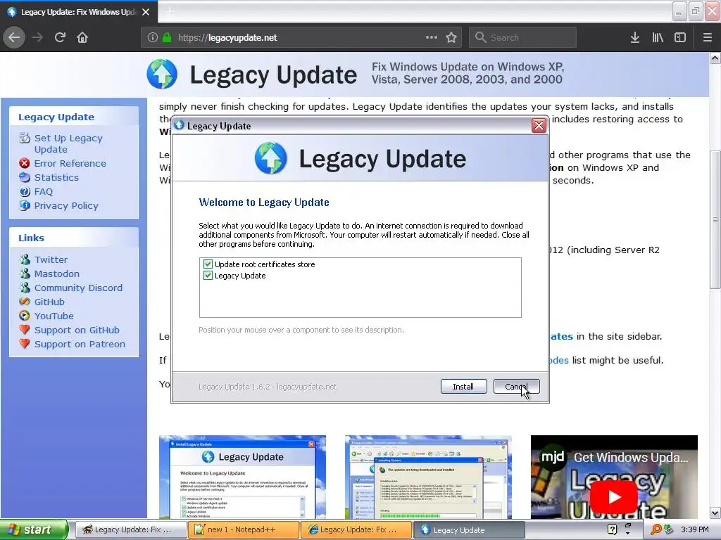This screenshot has height=540, width=721.
Task: Switch to new 1 - Notepad++ taskbar item
Action: (x=243, y=529)
